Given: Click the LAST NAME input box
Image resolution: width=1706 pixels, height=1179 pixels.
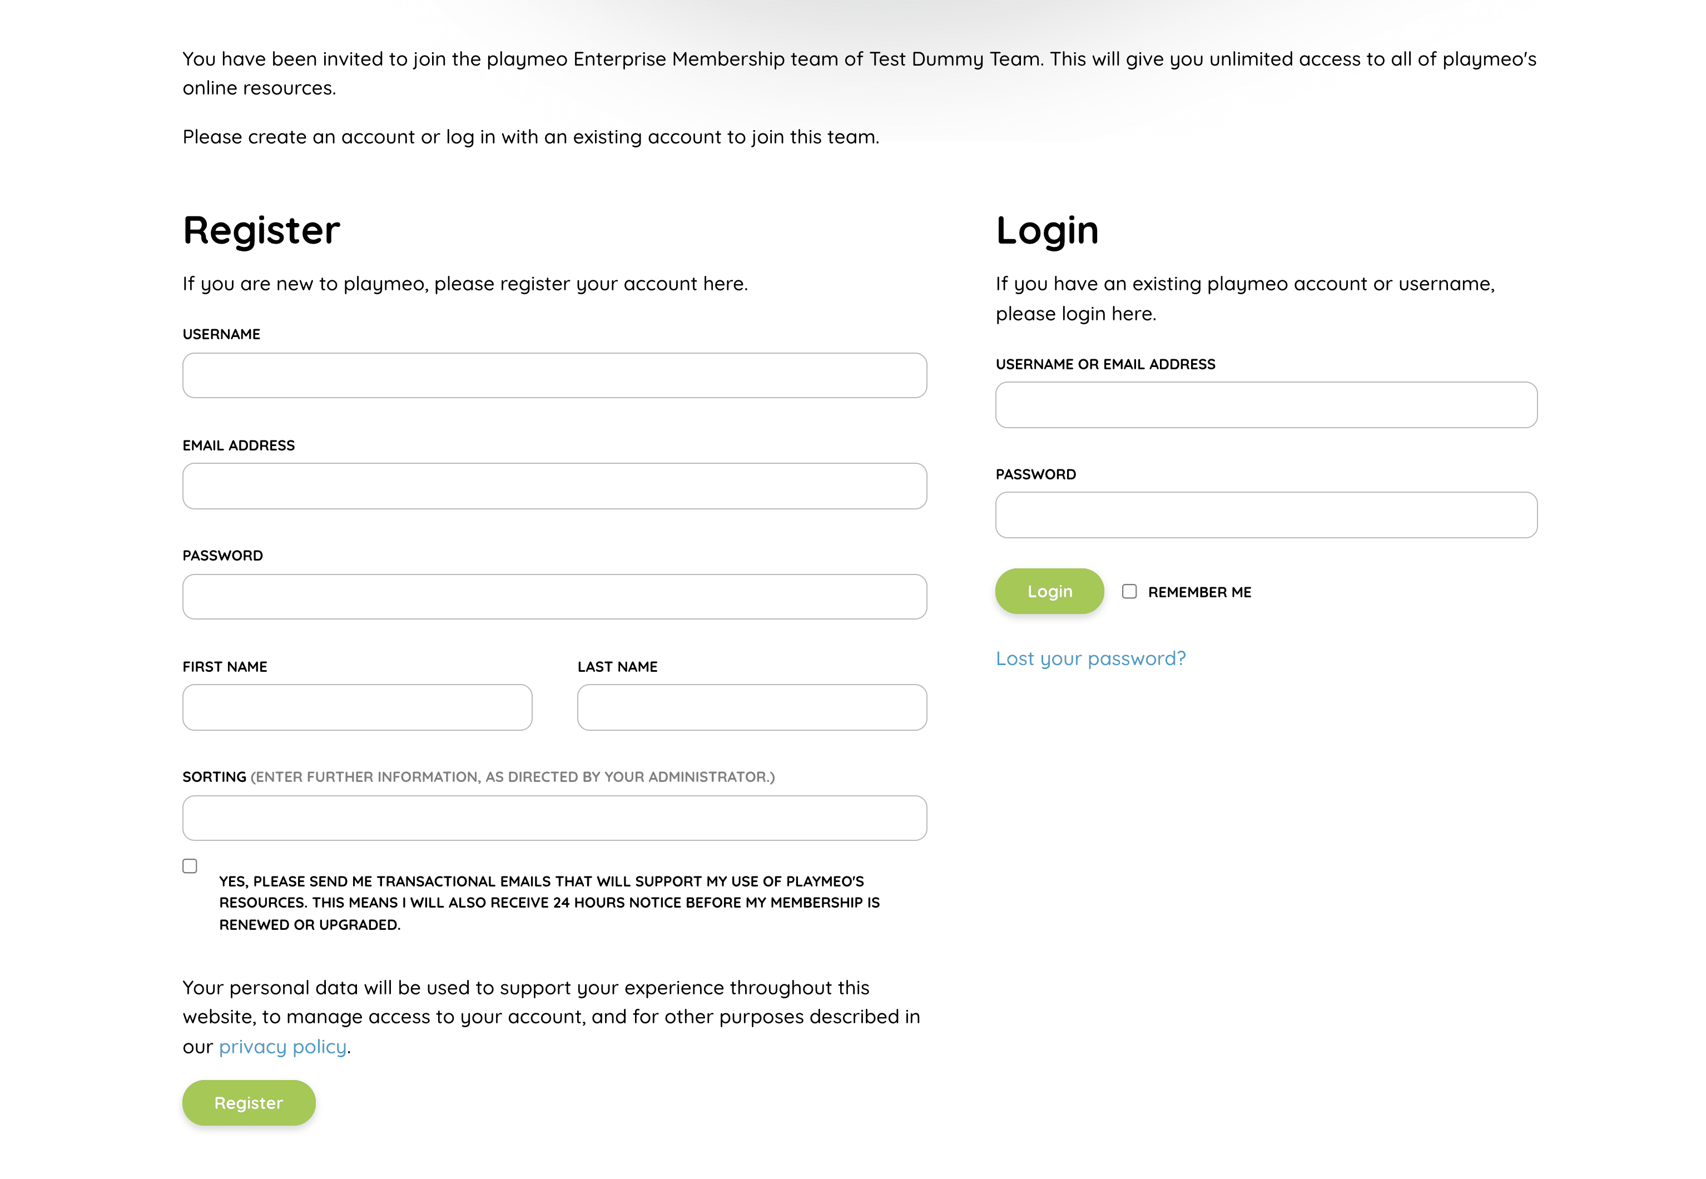Looking at the screenshot, I should pos(751,707).
